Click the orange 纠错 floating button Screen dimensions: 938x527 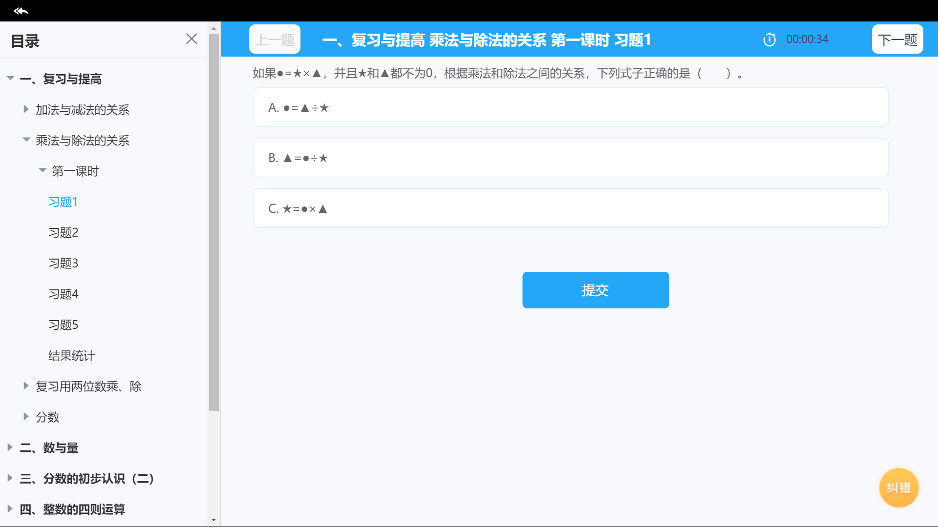(898, 487)
